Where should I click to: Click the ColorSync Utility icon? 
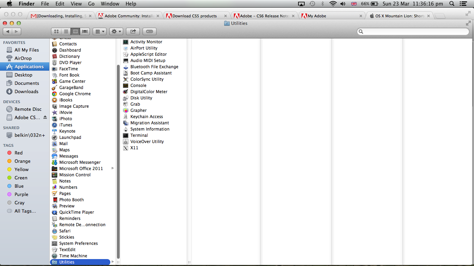[x=126, y=79]
